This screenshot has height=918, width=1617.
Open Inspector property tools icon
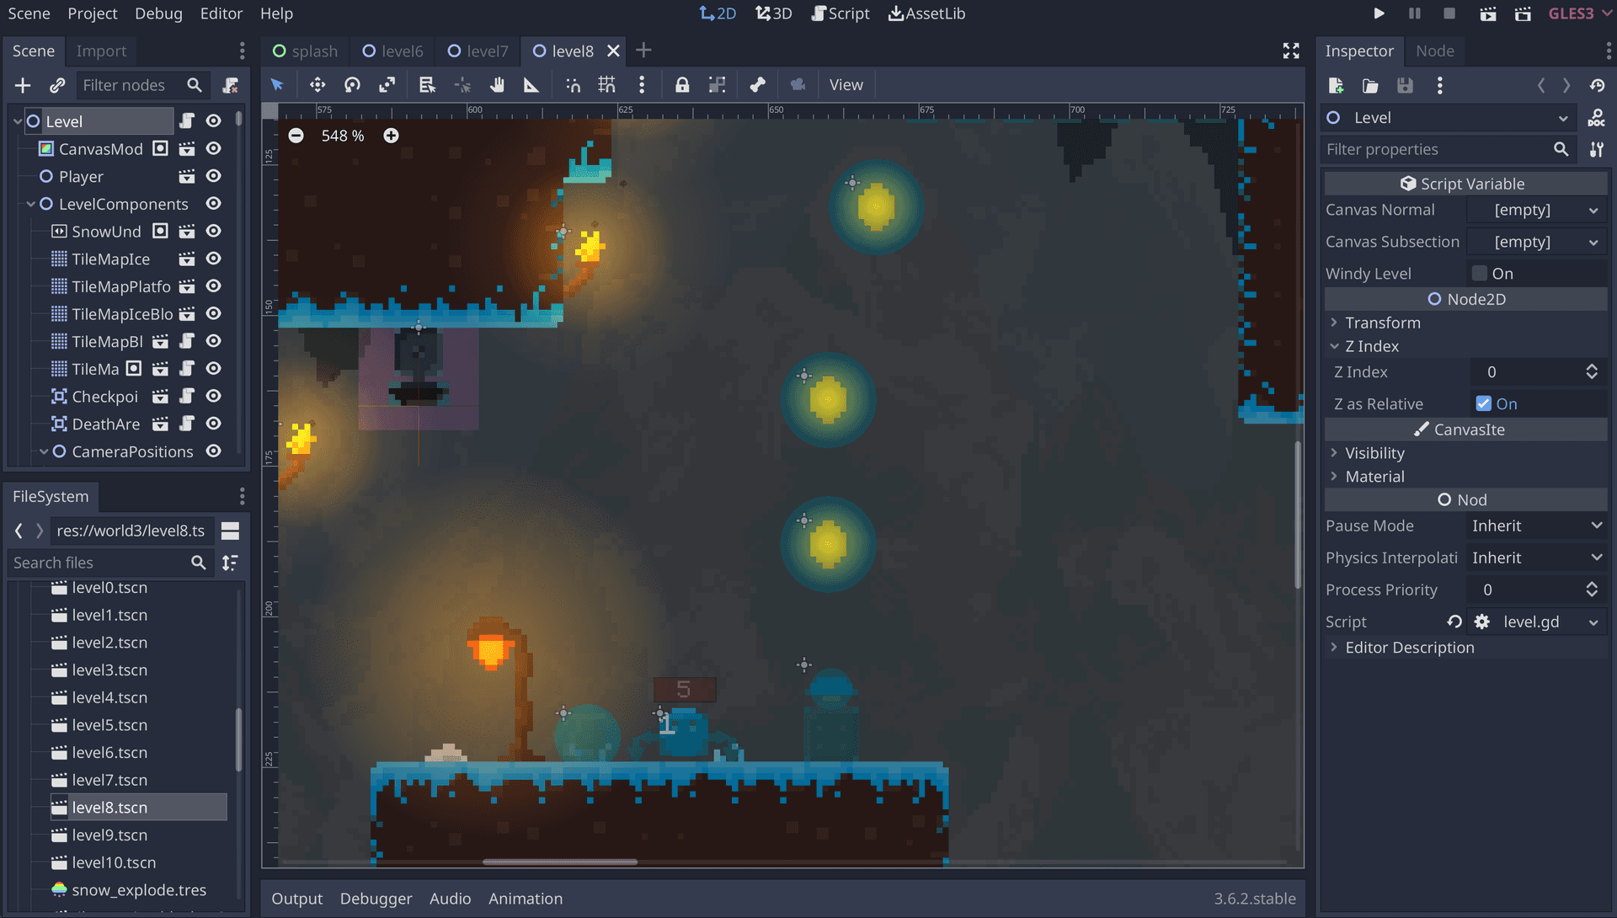[x=1597, y=149]
